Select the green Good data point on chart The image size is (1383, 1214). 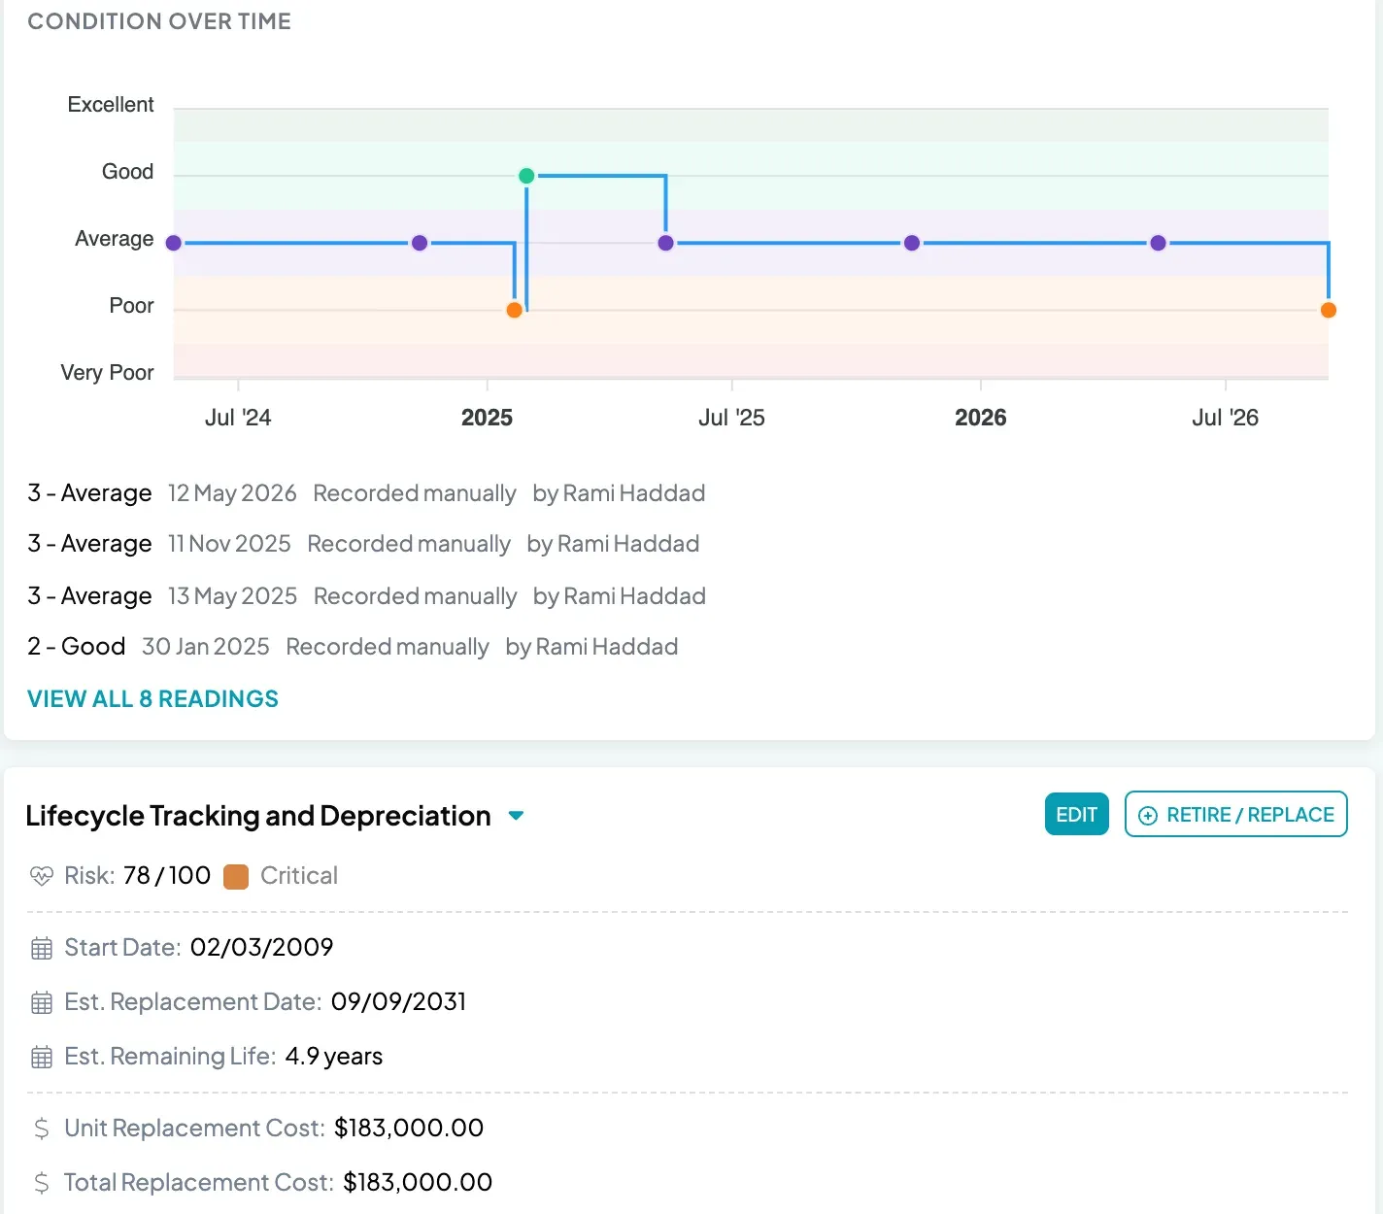(526, 176)
